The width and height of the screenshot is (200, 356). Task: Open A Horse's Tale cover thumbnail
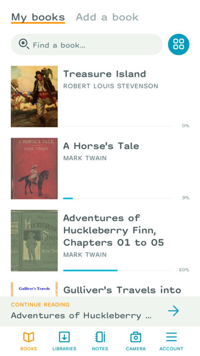[x=34, y=168]
